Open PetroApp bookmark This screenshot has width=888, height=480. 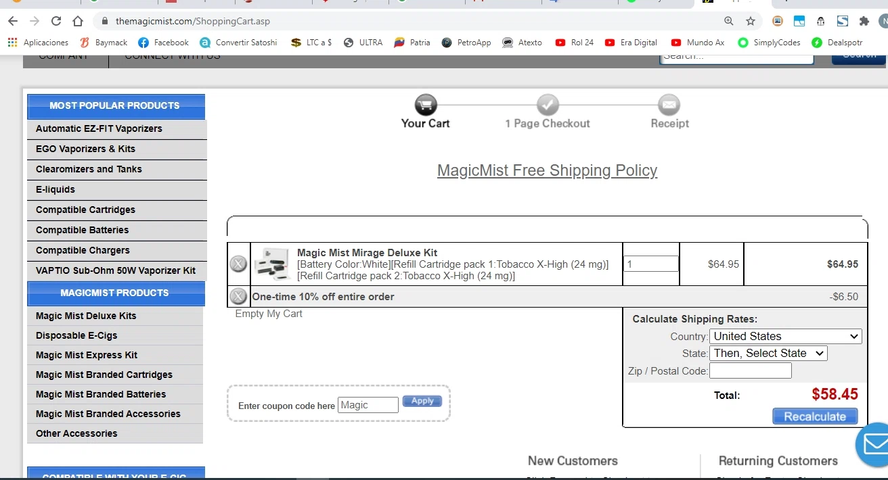coord(466,42)
